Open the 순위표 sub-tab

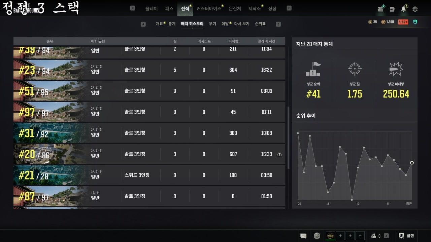pos(260,24)
